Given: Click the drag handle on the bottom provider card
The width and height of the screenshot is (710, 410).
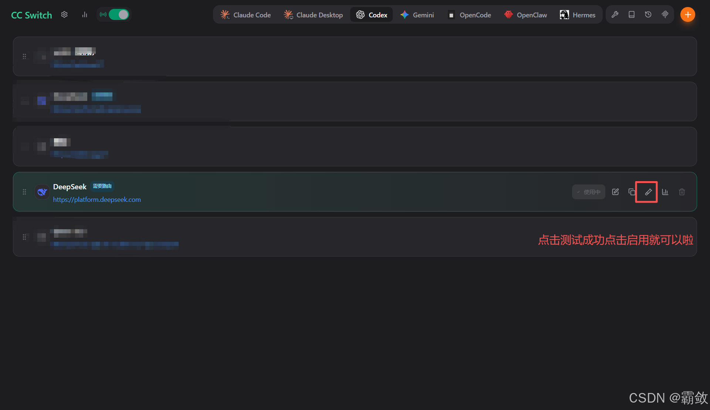Looking at the screenshot, I should [24, 237].
